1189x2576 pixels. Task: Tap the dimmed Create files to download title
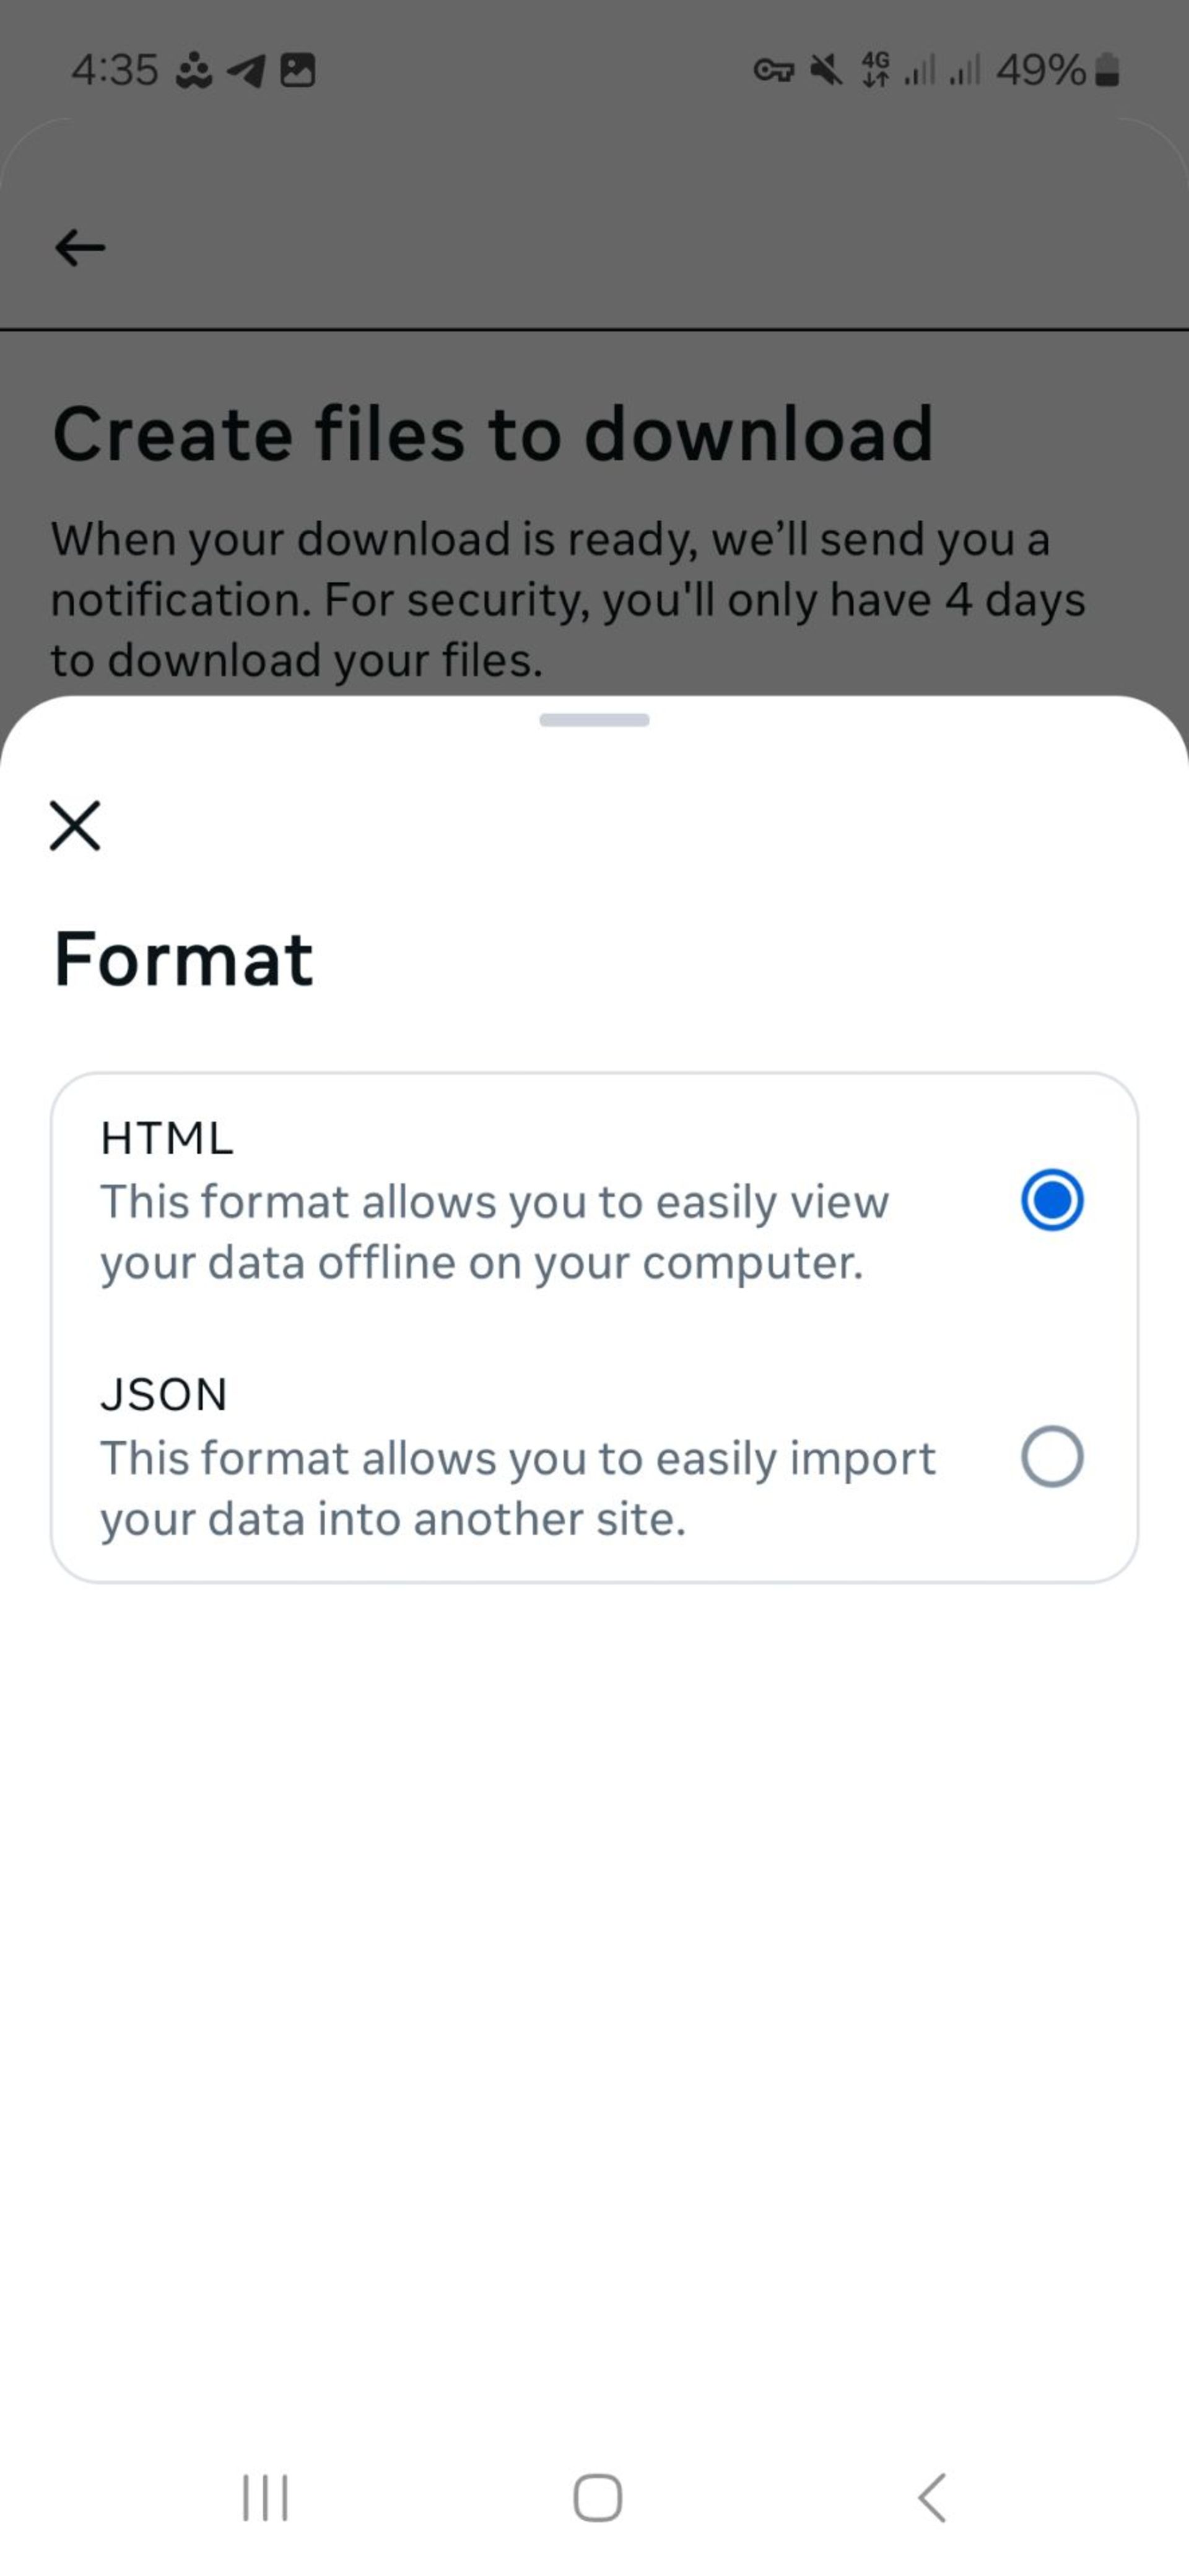493,434
